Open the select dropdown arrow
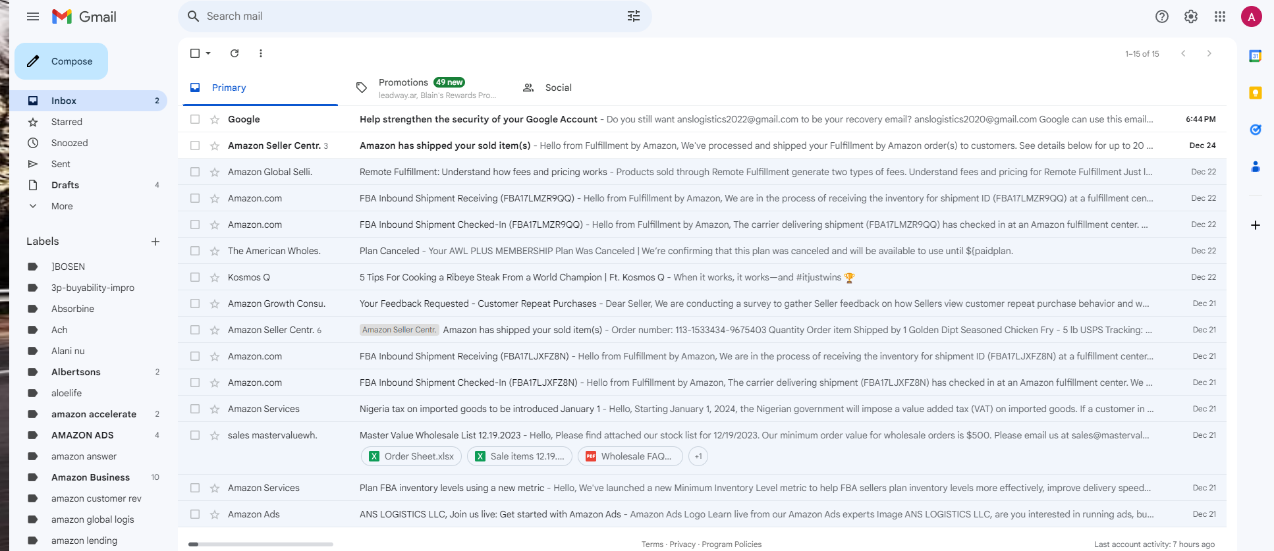The width and height of the screenshot is (1274, 551). (x=208, y=53)
